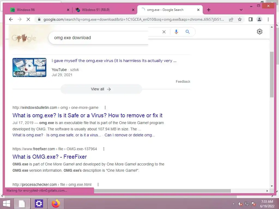Open browser side panel
The width and height of the screenshot is (279, 209).
tap(251, 19)
